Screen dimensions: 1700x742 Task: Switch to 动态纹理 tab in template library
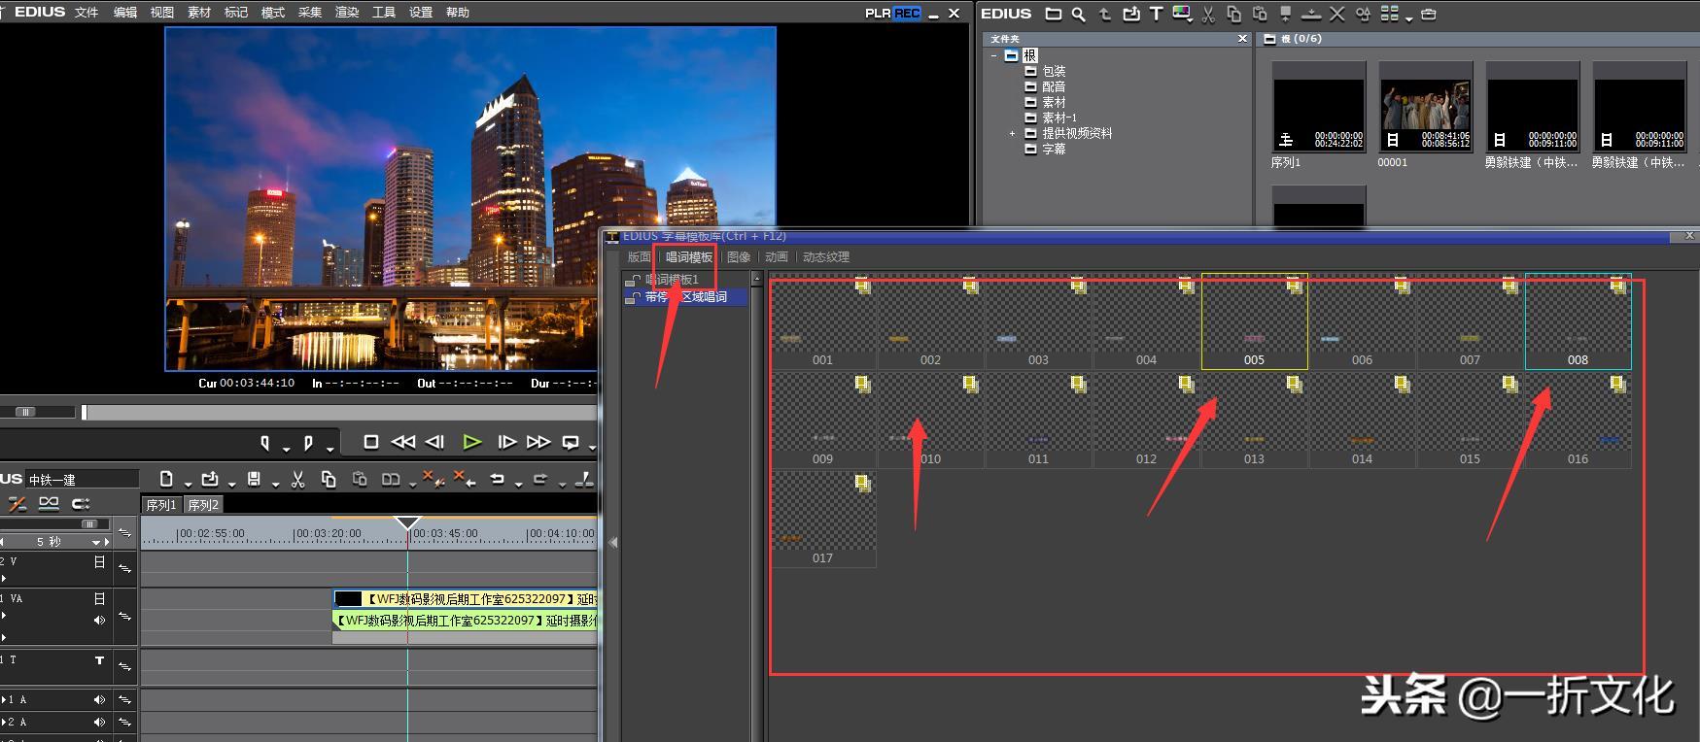pos(826,257)
